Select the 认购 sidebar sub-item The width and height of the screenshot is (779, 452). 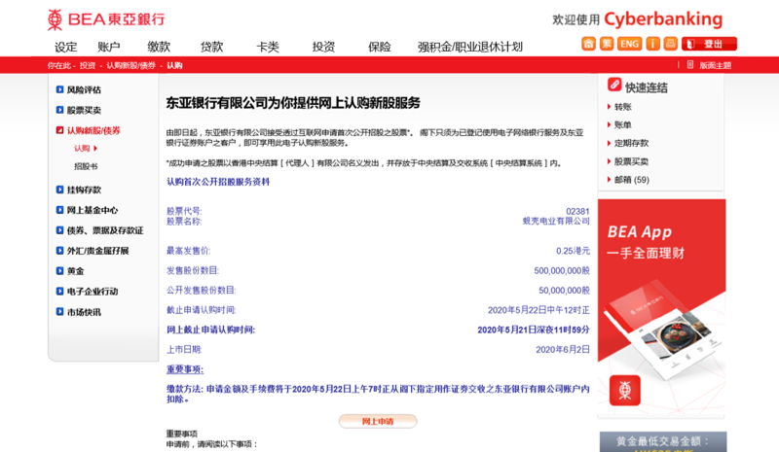click(86, 149)
